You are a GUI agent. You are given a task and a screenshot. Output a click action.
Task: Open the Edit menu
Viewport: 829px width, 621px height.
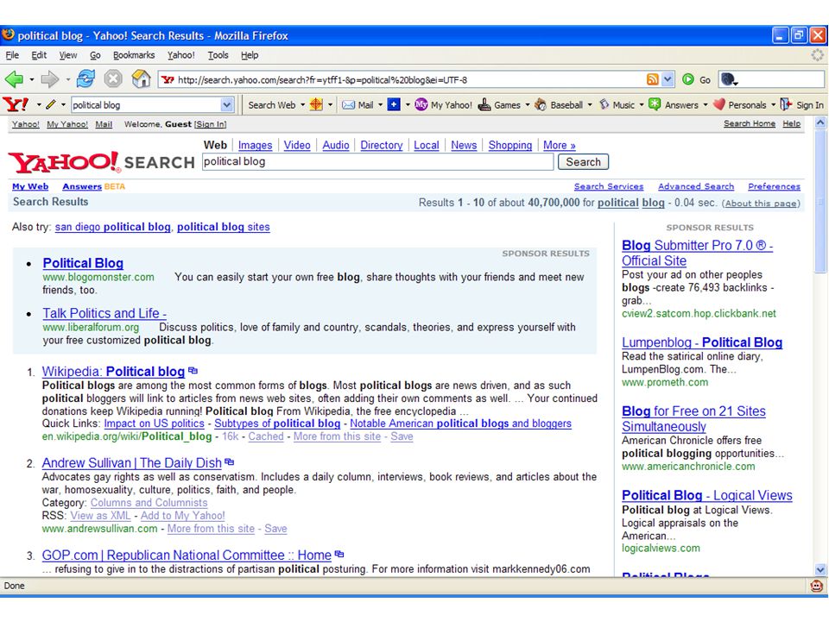coord(39,55)
